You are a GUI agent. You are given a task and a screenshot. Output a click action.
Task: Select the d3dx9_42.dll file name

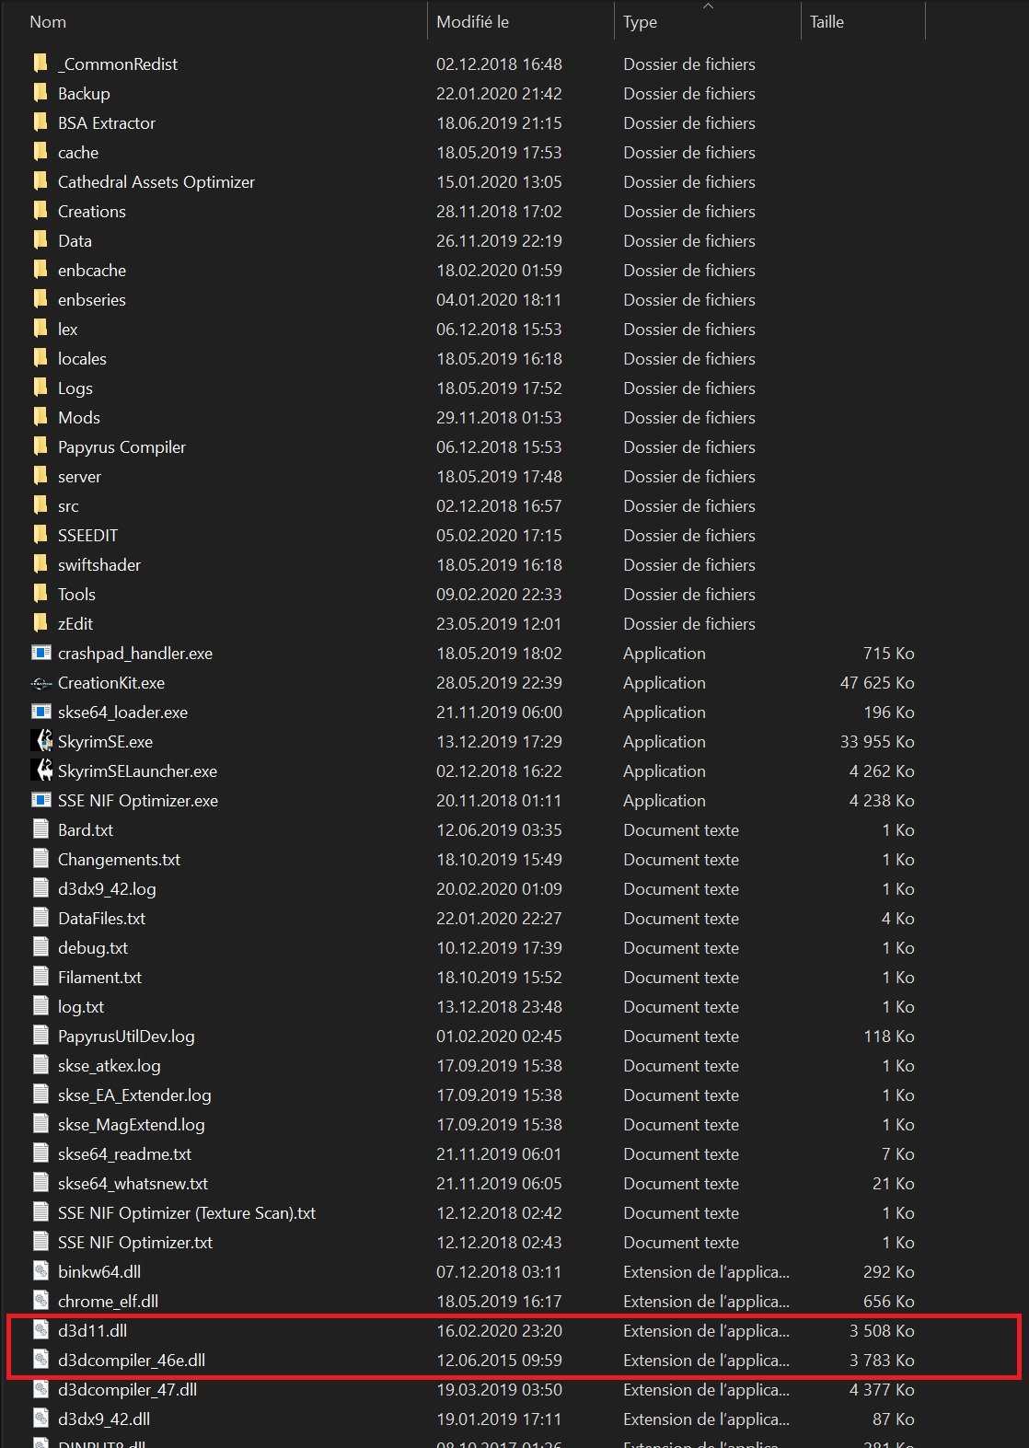[104, 1419]
